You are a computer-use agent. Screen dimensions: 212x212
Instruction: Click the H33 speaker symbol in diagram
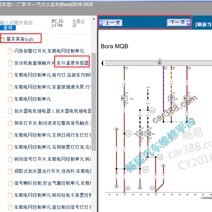pyautogui.click(x=148, y=134)
